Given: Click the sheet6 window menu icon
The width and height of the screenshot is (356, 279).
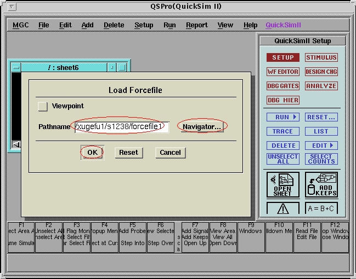Looking at the screenshot, I should pyautogui.click(x=16, y=68).
